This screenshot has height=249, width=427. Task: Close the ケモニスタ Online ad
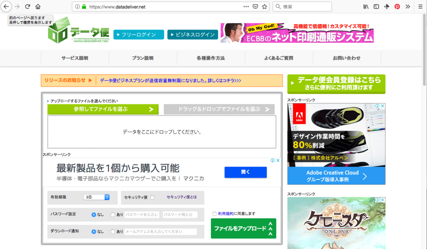[383, 200]
